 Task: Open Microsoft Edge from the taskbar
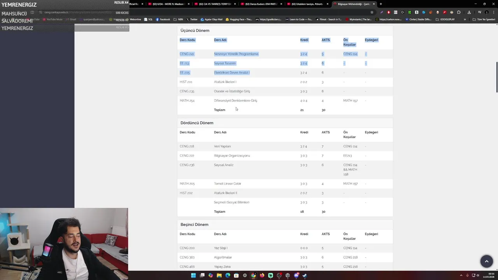[x=228, y=275]
